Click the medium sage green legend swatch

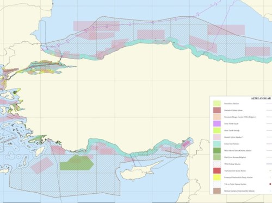(x=217, y=157)
